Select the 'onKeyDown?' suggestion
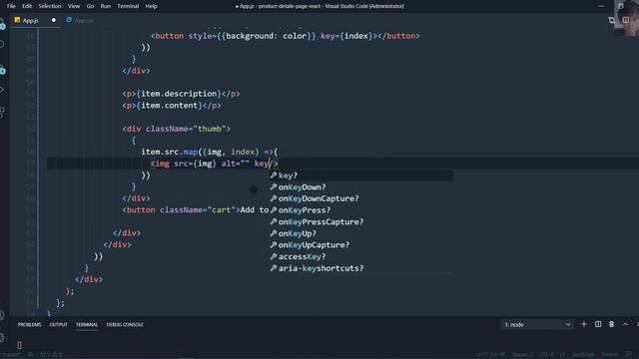The width and height of the screenshot is (639, 359). (x=360, y=187)
